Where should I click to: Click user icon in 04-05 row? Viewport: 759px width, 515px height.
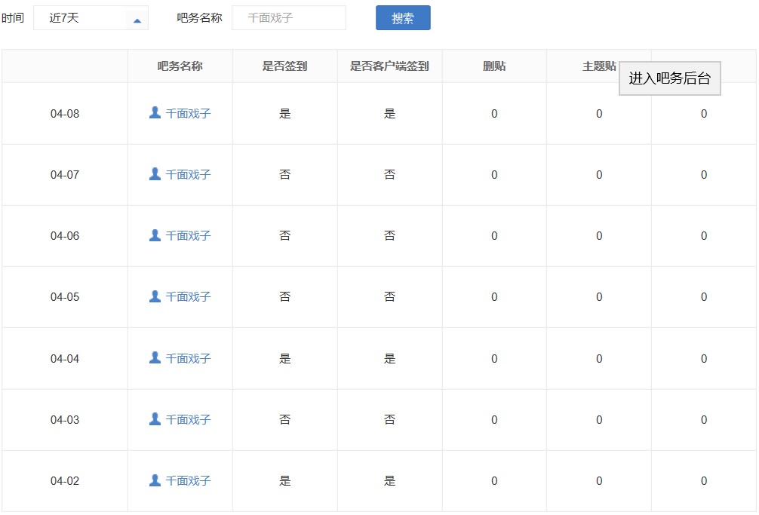point(155,296)
